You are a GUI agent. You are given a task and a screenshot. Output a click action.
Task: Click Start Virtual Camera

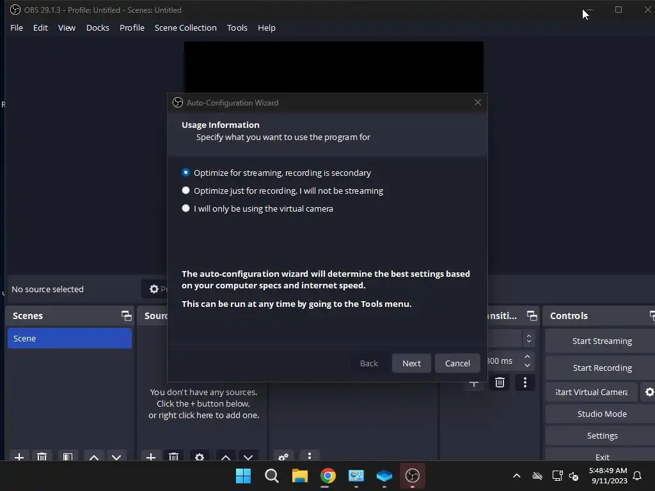[x=592, y=392]
